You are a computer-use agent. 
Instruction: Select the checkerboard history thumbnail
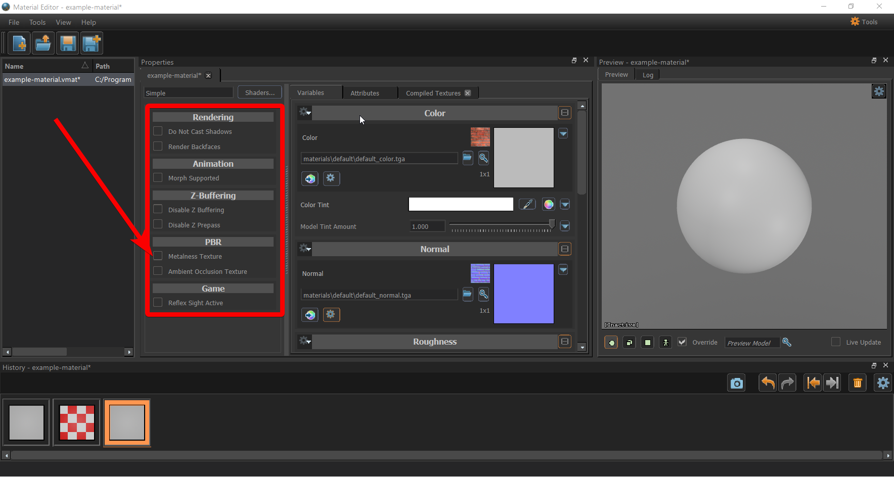click(77, 422)
